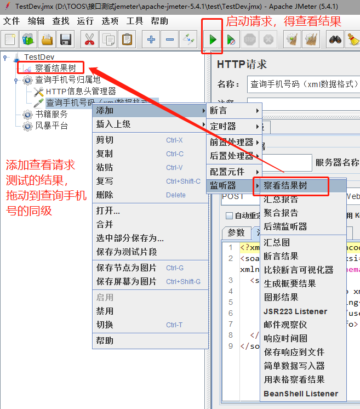
Task: Select 察看结果树 in the tree
Action: point(55,69)
